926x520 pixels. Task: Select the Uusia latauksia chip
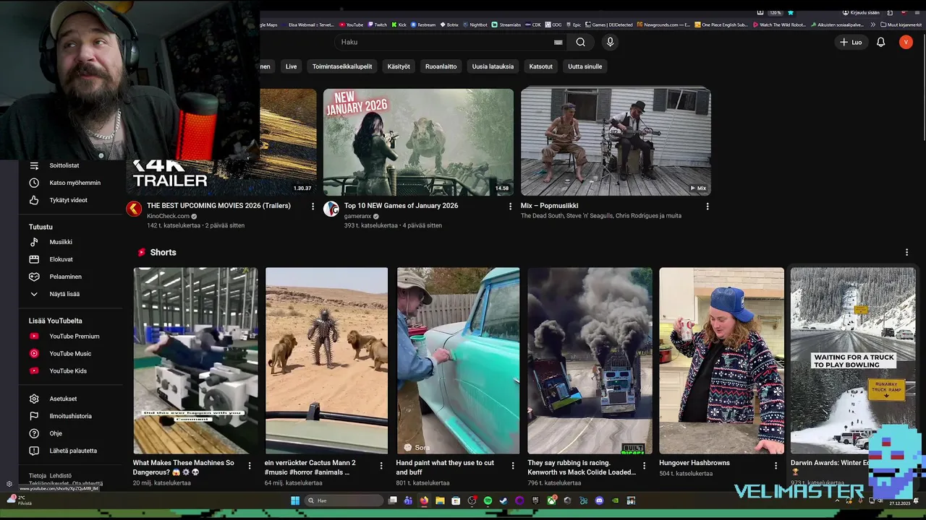tap(493, 66)
